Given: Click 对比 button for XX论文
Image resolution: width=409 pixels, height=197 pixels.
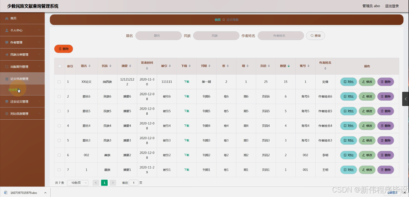Looking at the screenshot, I should [x=349, y=82].
